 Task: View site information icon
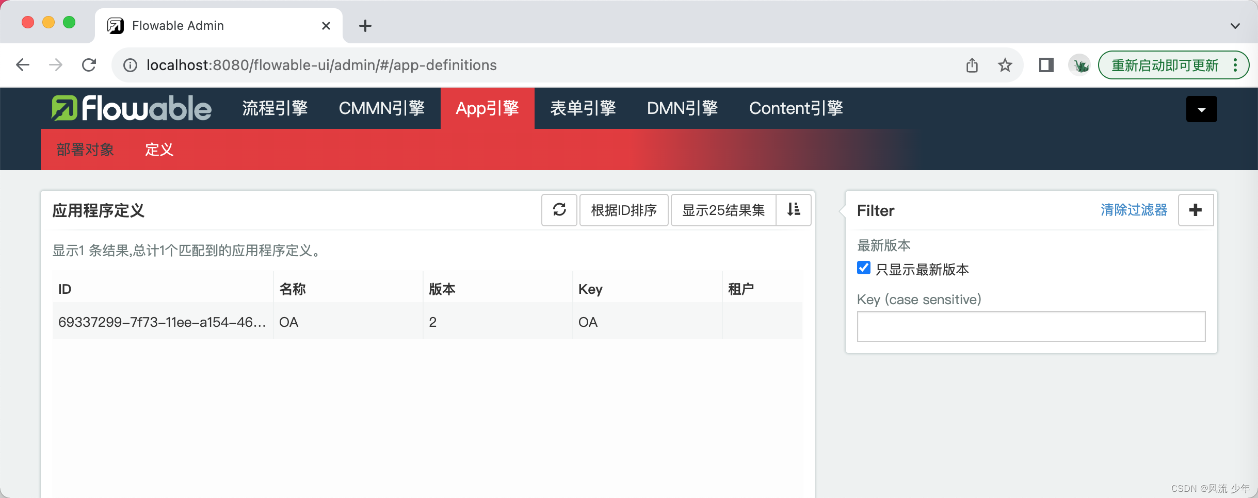click(130, 65)
